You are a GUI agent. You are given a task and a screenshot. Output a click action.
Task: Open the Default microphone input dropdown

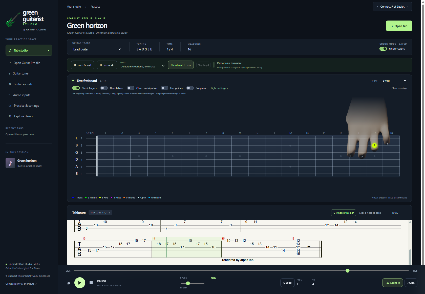[x=142, y=66]
